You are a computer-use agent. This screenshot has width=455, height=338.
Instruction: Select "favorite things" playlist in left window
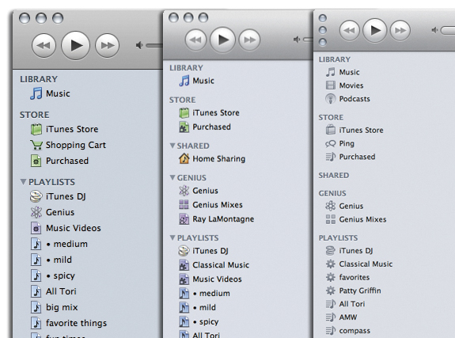click(x=69, y=323)
